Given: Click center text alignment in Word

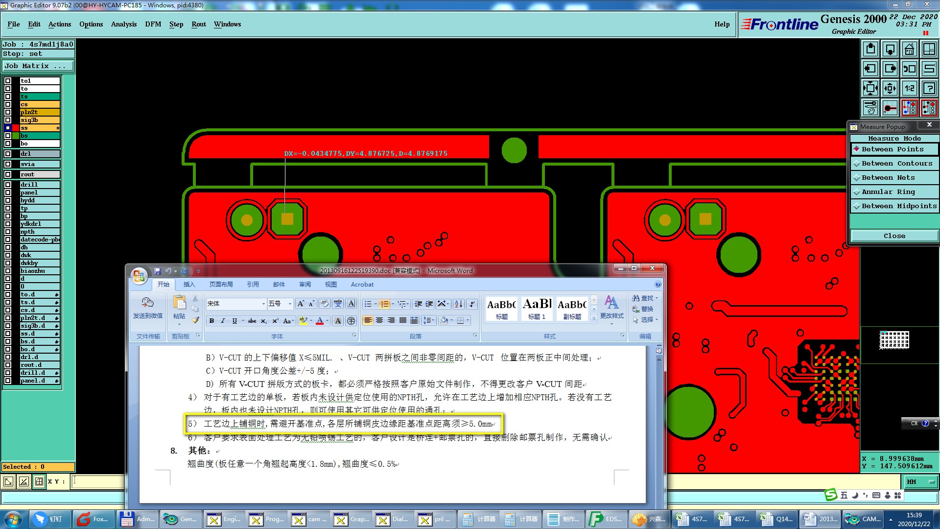Looking at the screenshot, I should [379, 320].
